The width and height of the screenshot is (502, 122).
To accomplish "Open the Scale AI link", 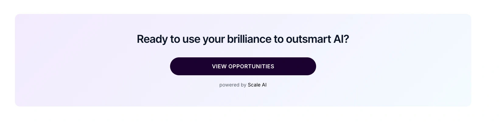I will tap(257, 85).
